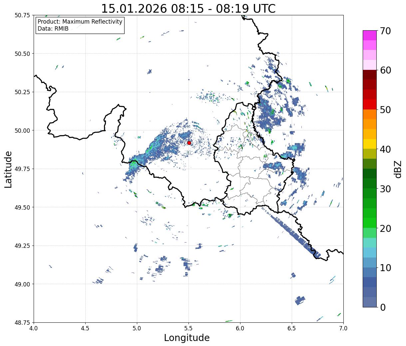
Task: Click the longitude tick label 5.0
Action: [137, 328]
